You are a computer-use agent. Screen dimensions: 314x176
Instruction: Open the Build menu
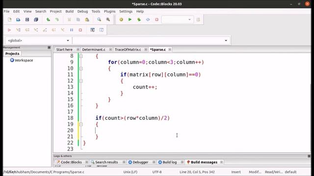coord(70,11)
